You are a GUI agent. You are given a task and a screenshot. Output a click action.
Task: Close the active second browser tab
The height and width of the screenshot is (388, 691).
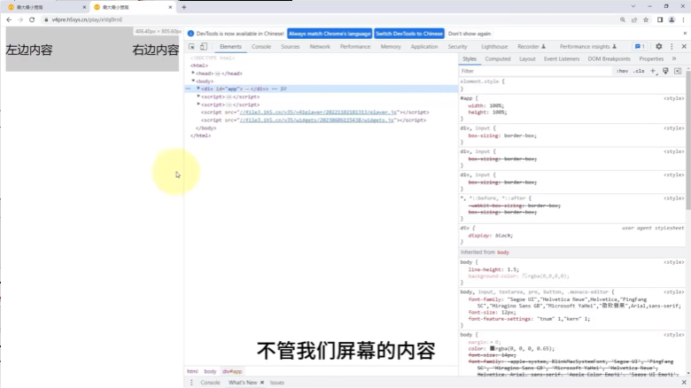(171, 7)
